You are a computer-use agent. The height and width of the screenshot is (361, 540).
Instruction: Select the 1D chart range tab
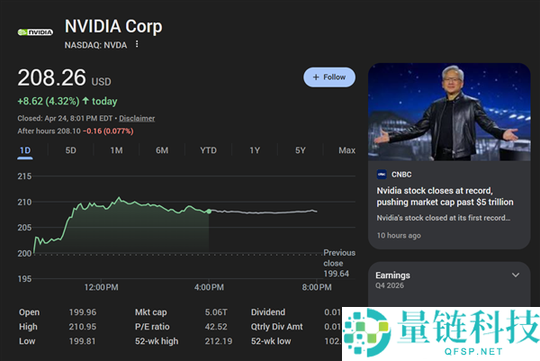point(25,150)
